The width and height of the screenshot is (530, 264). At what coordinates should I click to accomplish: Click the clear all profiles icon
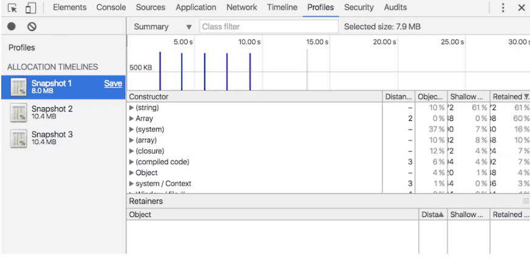[32, 27]
